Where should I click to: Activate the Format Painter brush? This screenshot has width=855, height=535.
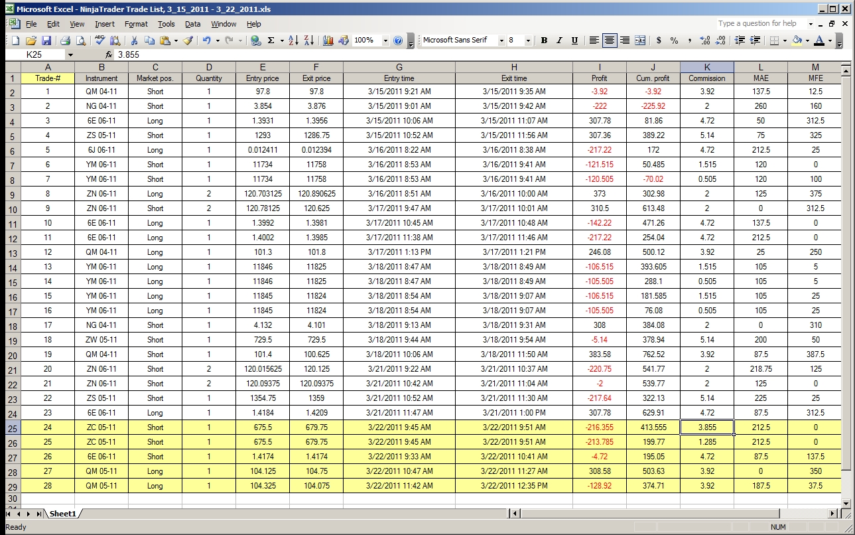188,40
